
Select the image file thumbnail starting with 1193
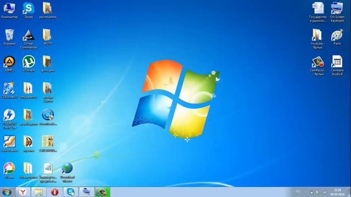(48, 144)
